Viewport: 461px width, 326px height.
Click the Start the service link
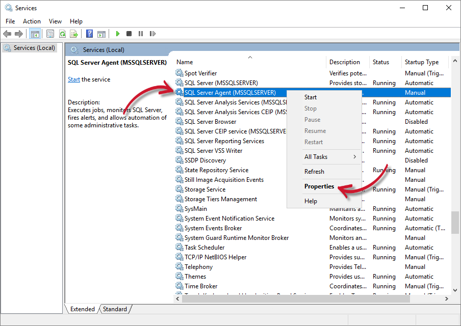(x=74, y=79)
